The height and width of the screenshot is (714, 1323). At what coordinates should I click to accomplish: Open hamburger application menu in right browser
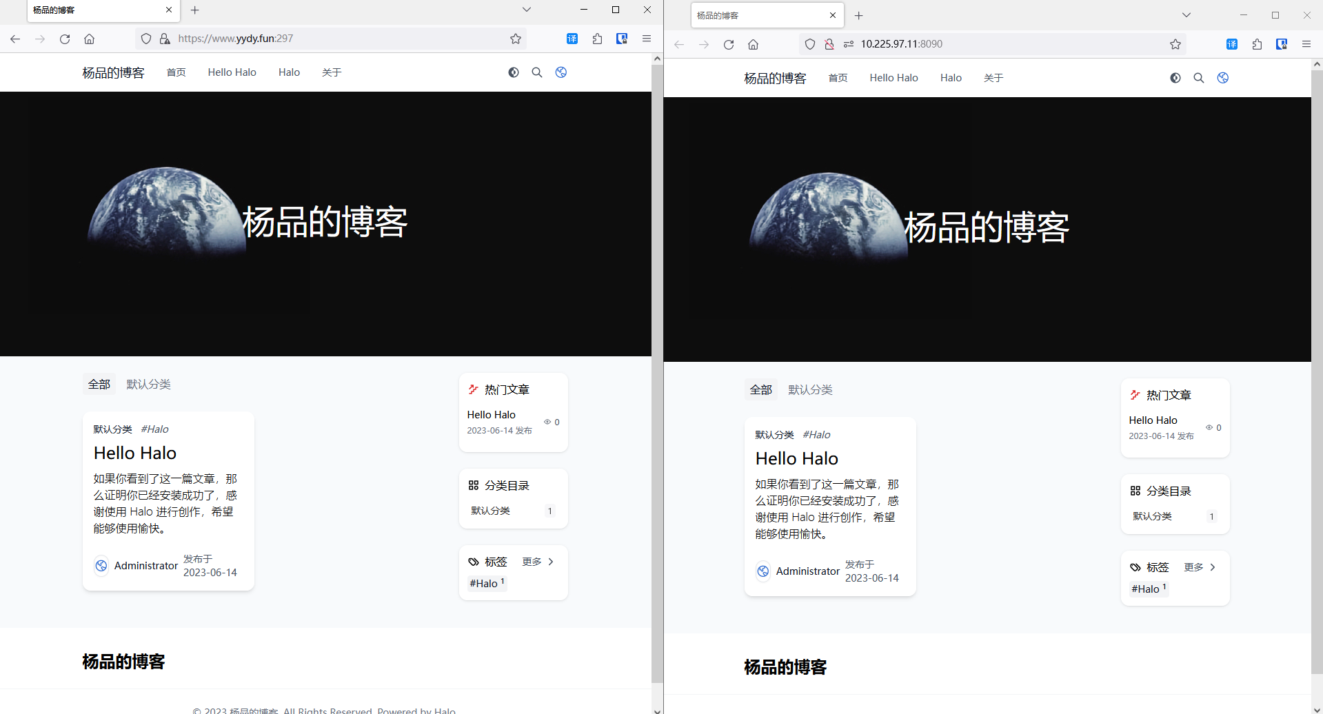click(1306, 44)
